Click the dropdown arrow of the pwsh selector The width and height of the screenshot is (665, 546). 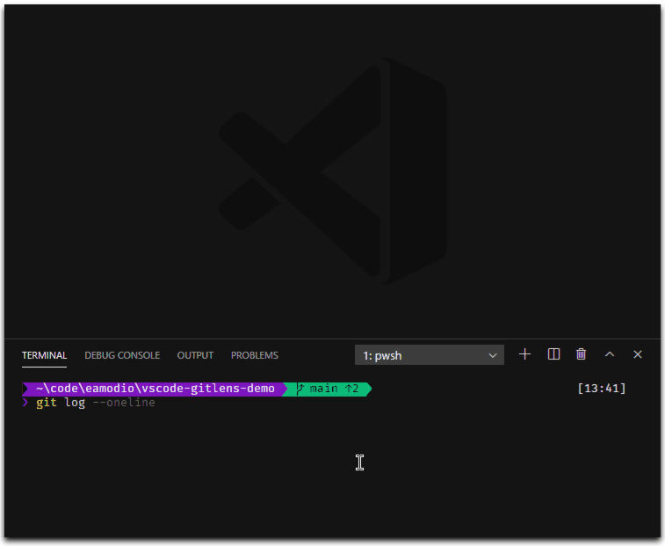[x=493, y=355]
